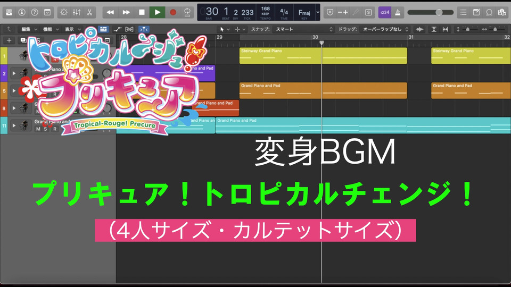Toggle the Solo S button in control bar
This screenshot has height=287, width=511.
click(x=368, y=12)
